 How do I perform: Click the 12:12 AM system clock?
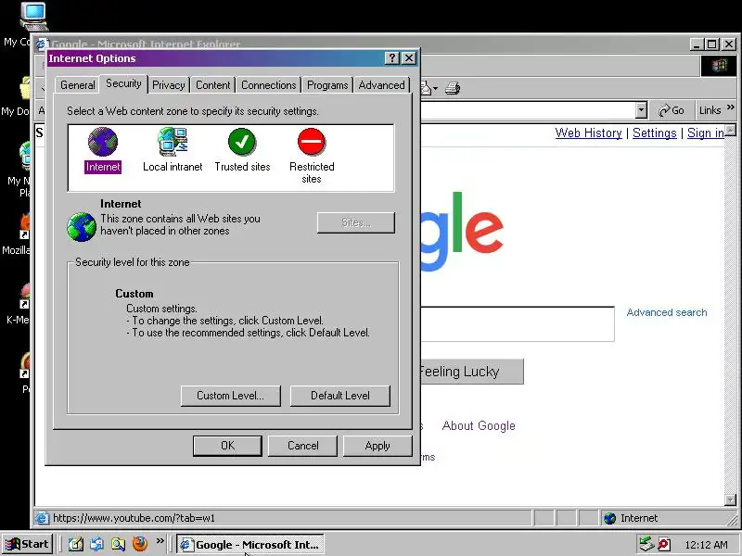click(x=706, y=545)
